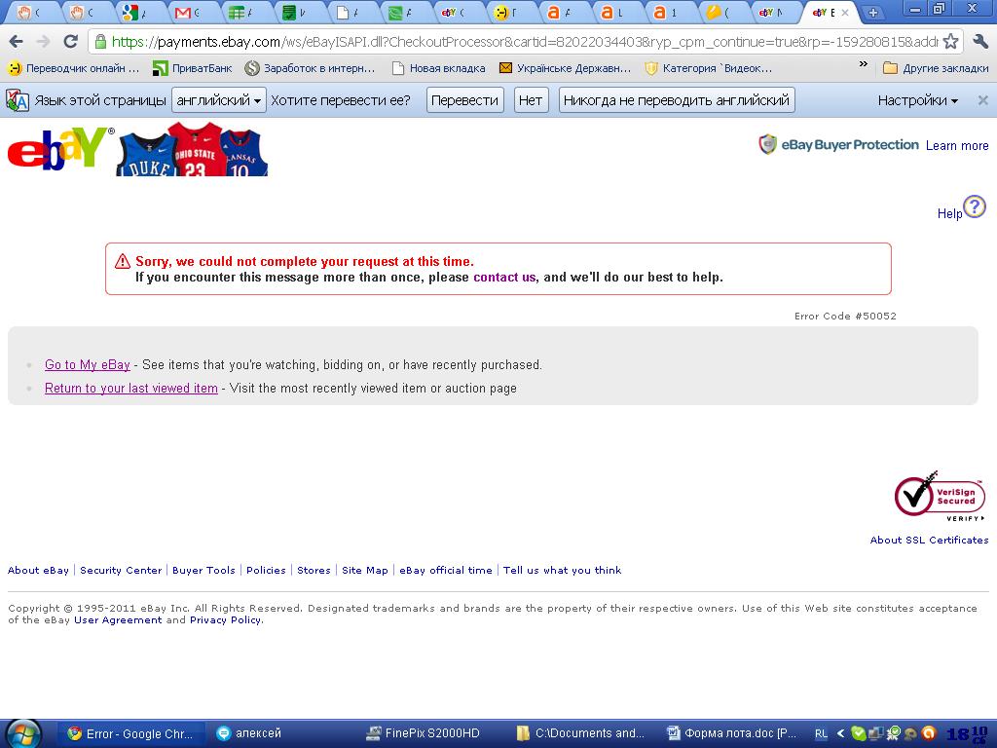Viewport: 997px width, 748px height.
Task: Click the eBay Buyer Protection shield icon
Action: pyautogui.click(x=767, y=145)
